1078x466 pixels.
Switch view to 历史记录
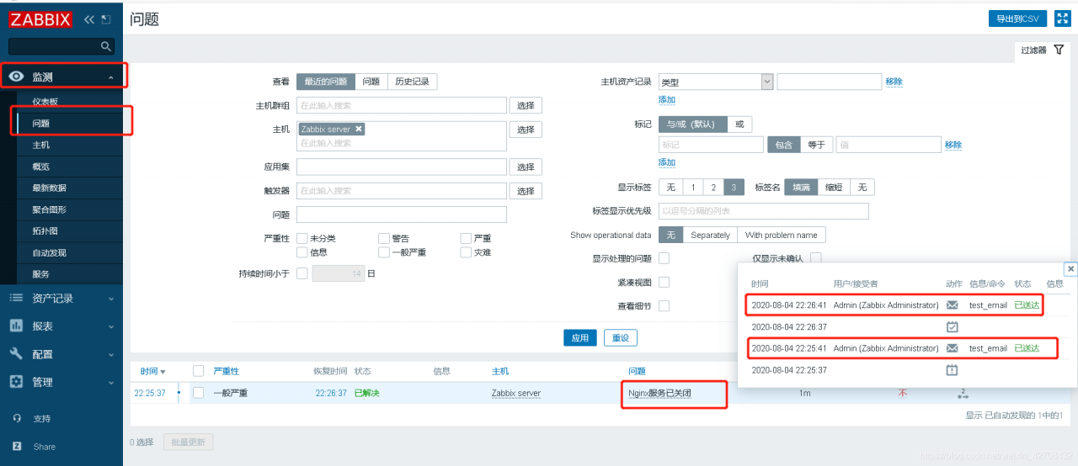click(413, 82)
